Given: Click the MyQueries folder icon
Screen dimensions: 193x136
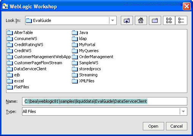Looking at the screenshot, I should click(x=75, y=51).
